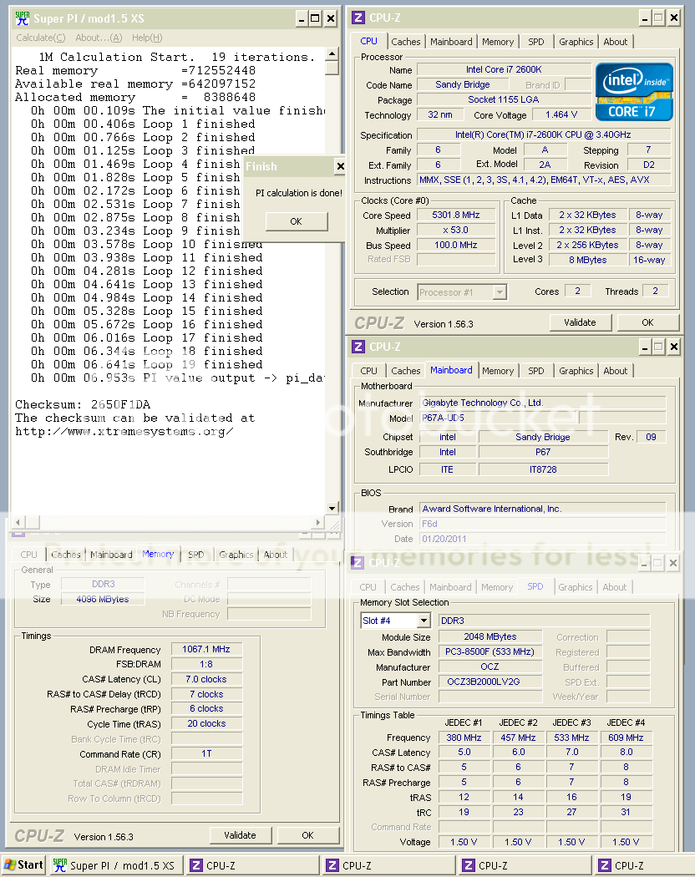Click OK in the PI Finish dialog
Image resolution: width=695 pixels, height=877 pixels.
[x=296, y=221]
